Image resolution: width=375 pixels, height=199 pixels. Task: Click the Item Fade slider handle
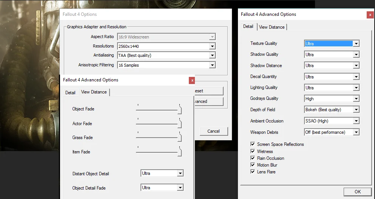tap(180, 152)
